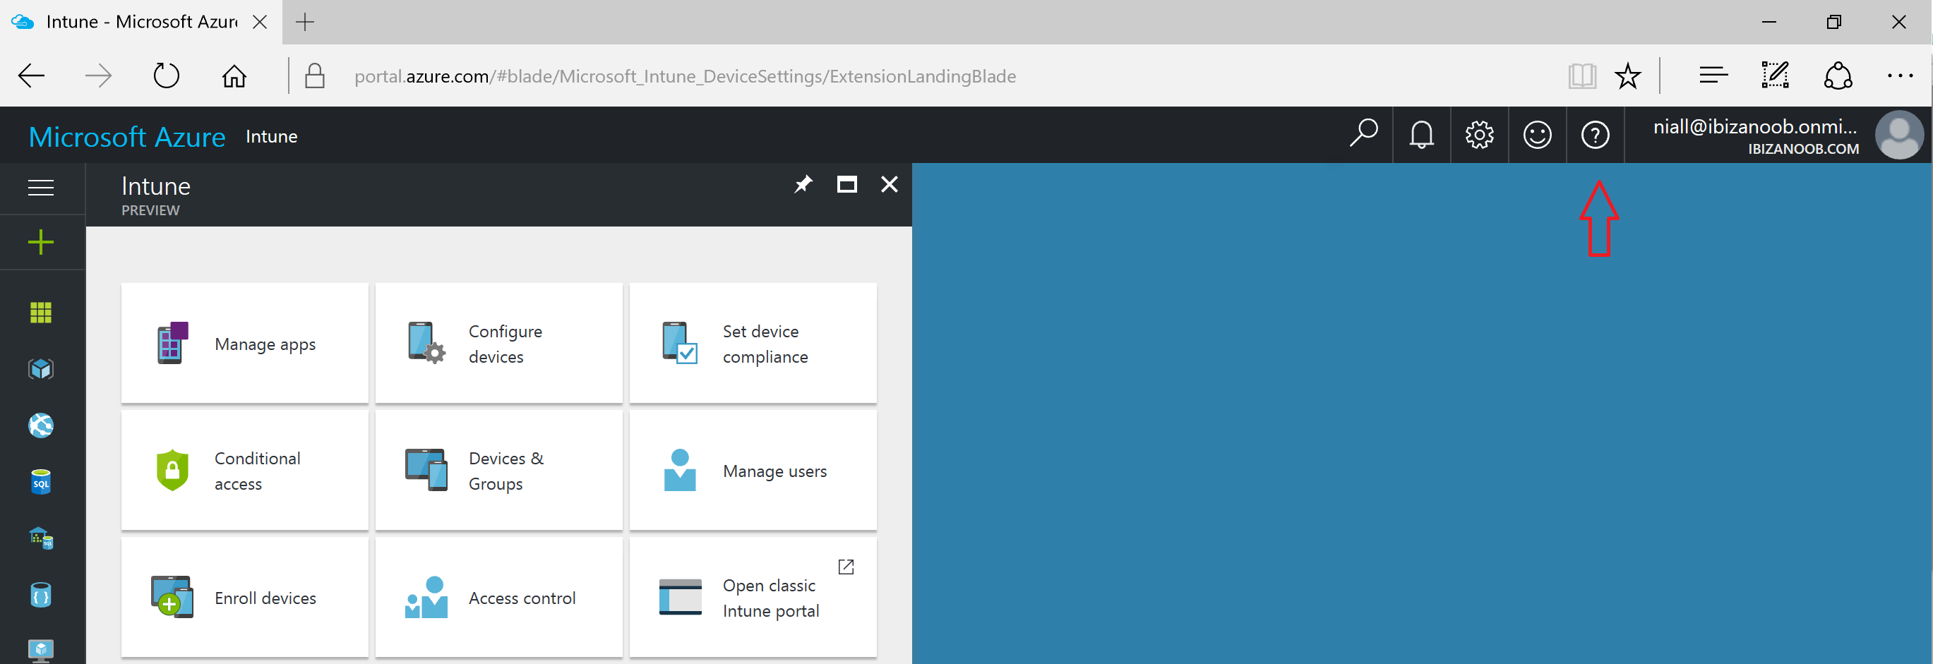Screen dimensions: 1933x664
Task: Add page to favorites star
Action: (1627, 76)
